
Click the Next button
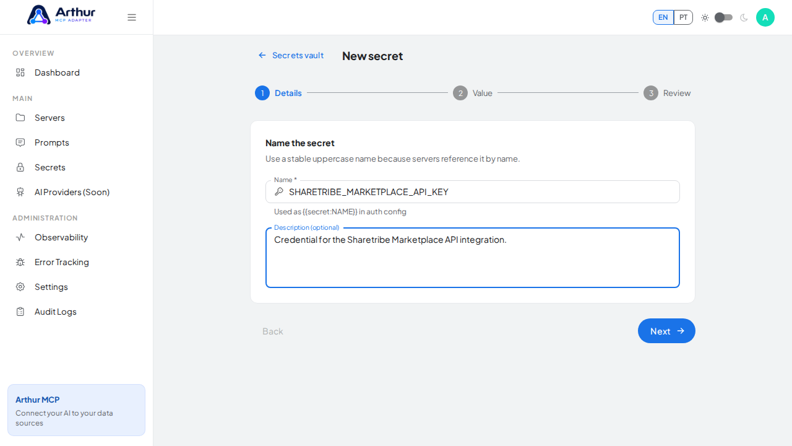(x=666, y=331)
